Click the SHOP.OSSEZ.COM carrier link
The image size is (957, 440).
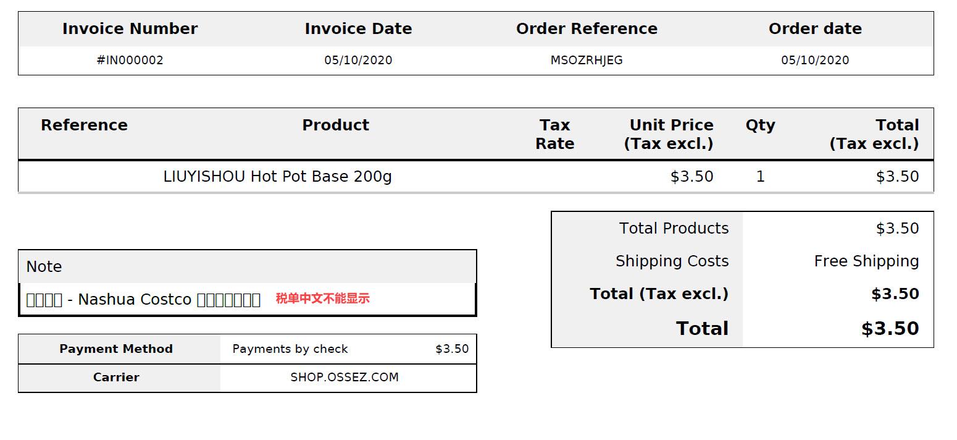click(x=345, y=377)
